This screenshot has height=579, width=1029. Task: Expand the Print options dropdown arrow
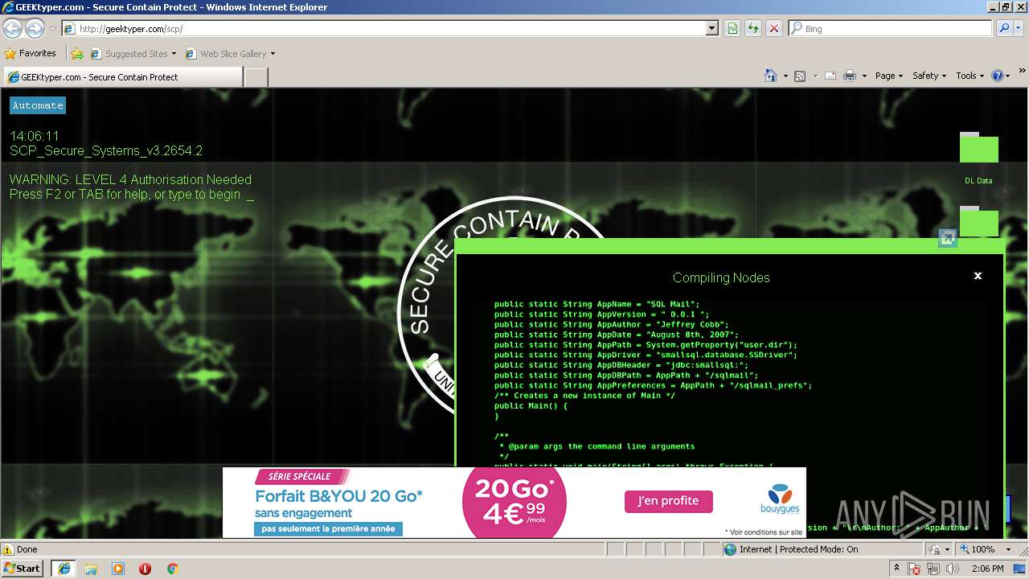(864, 76)
